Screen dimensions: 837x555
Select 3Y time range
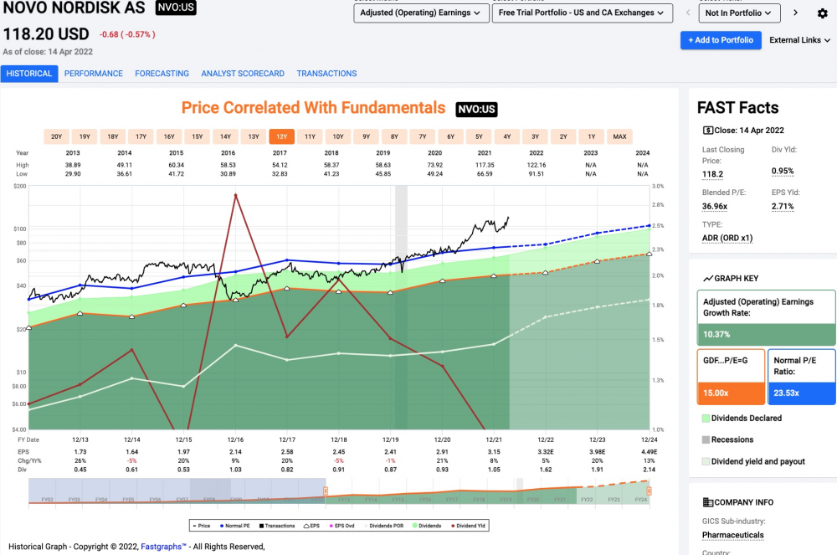(x=536, y=136)
